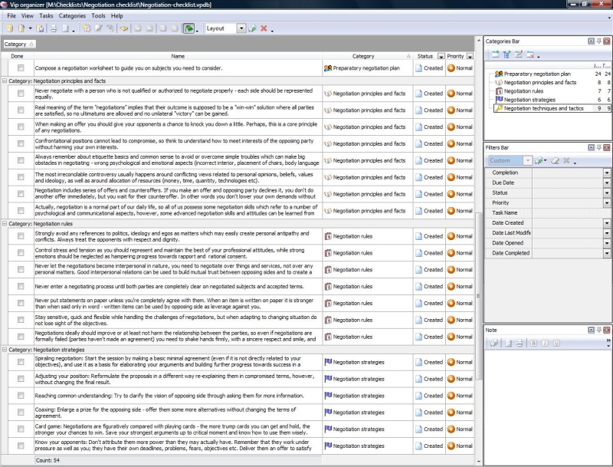Mark 'Spiraling negotiation' task as done
The width and height of the screenshot is (613, 467).
point(21,362)
